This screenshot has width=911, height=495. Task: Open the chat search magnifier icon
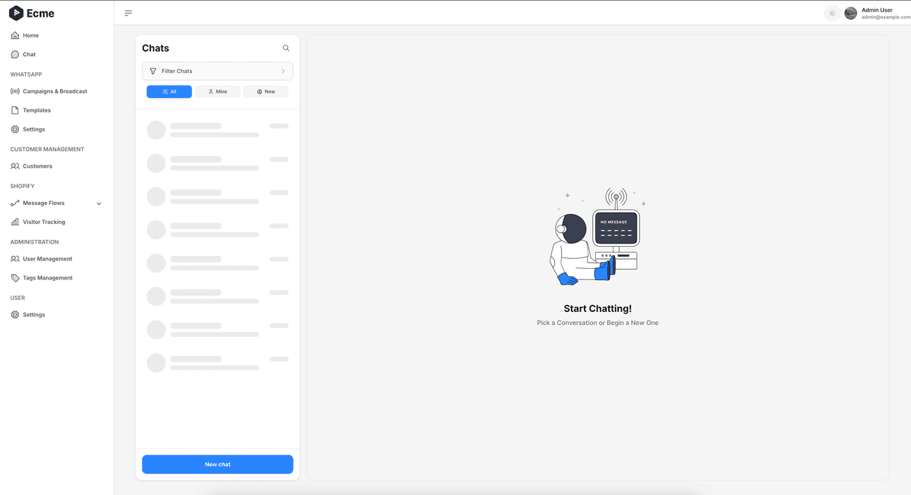click(285, 47)
